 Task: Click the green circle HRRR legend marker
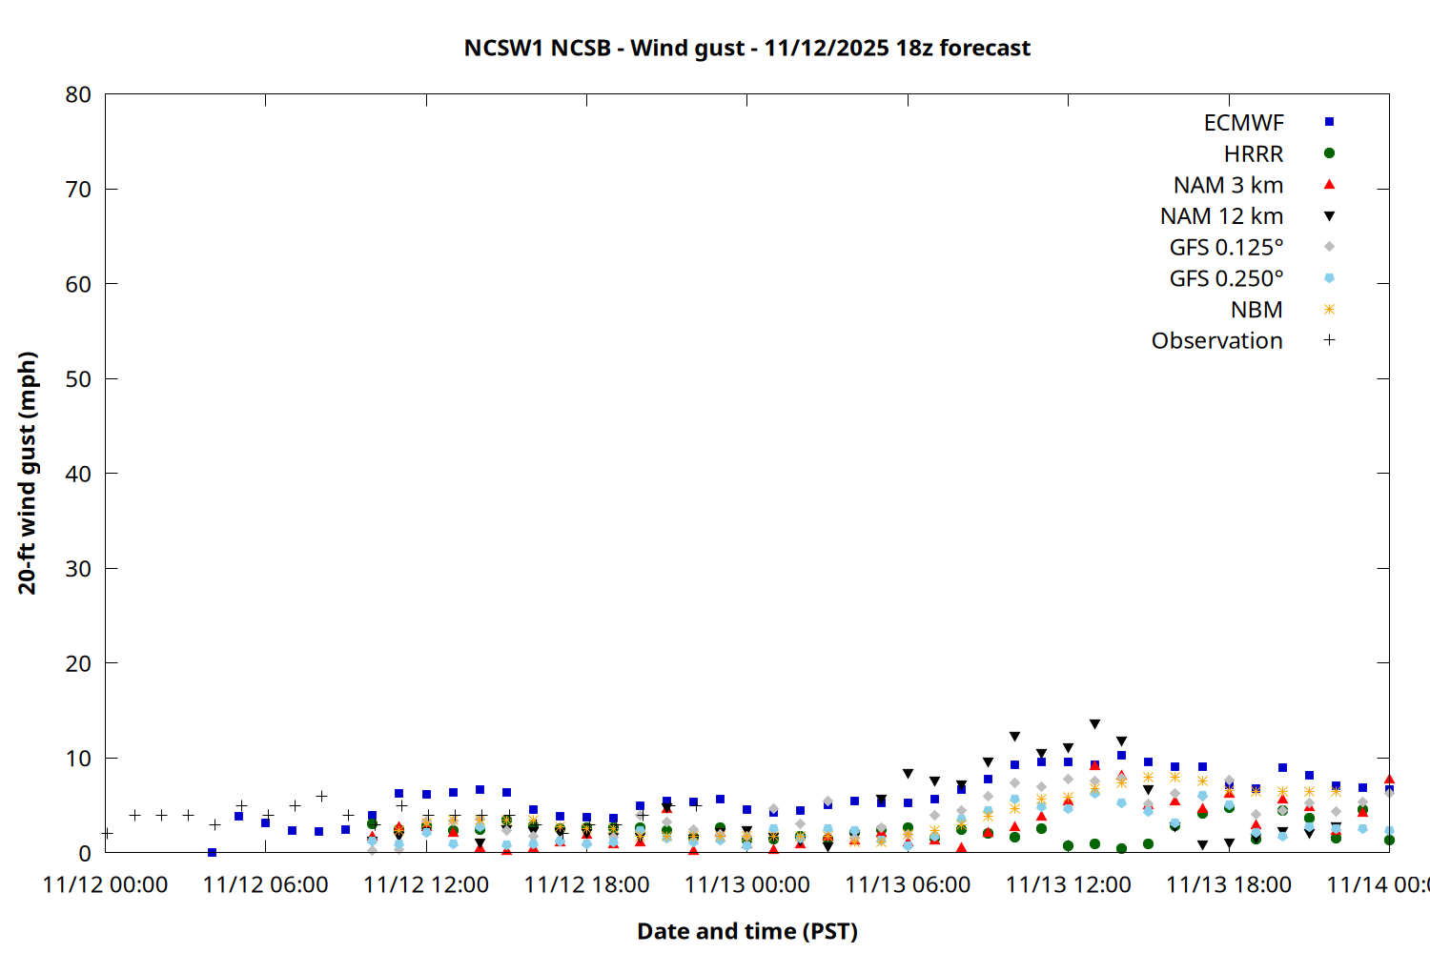[x=1329, y=153]
